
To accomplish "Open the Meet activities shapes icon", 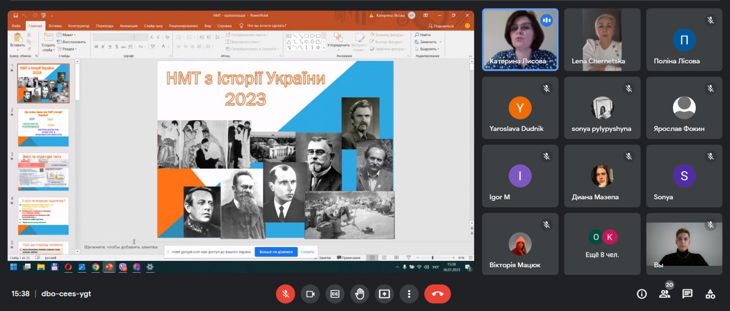I will (x=710, y=294).
